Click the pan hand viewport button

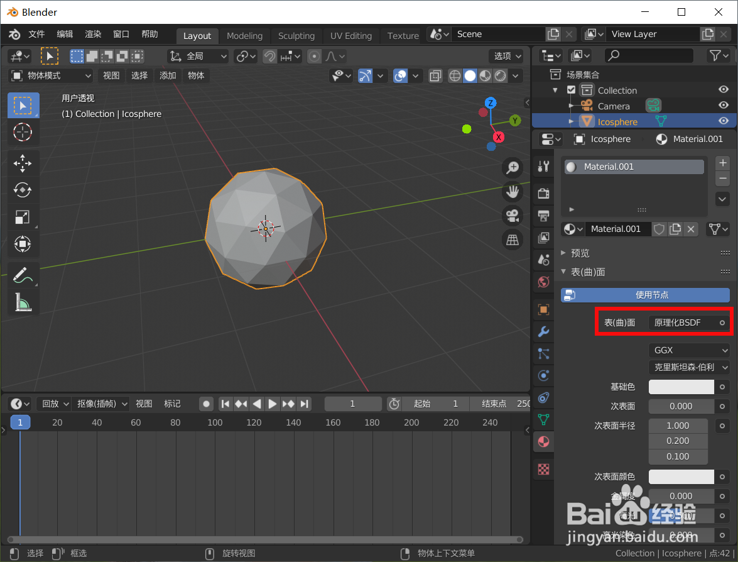click(x=513, y=192)
